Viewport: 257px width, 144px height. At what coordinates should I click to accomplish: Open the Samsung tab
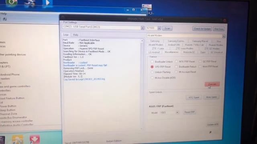[155, 41]
